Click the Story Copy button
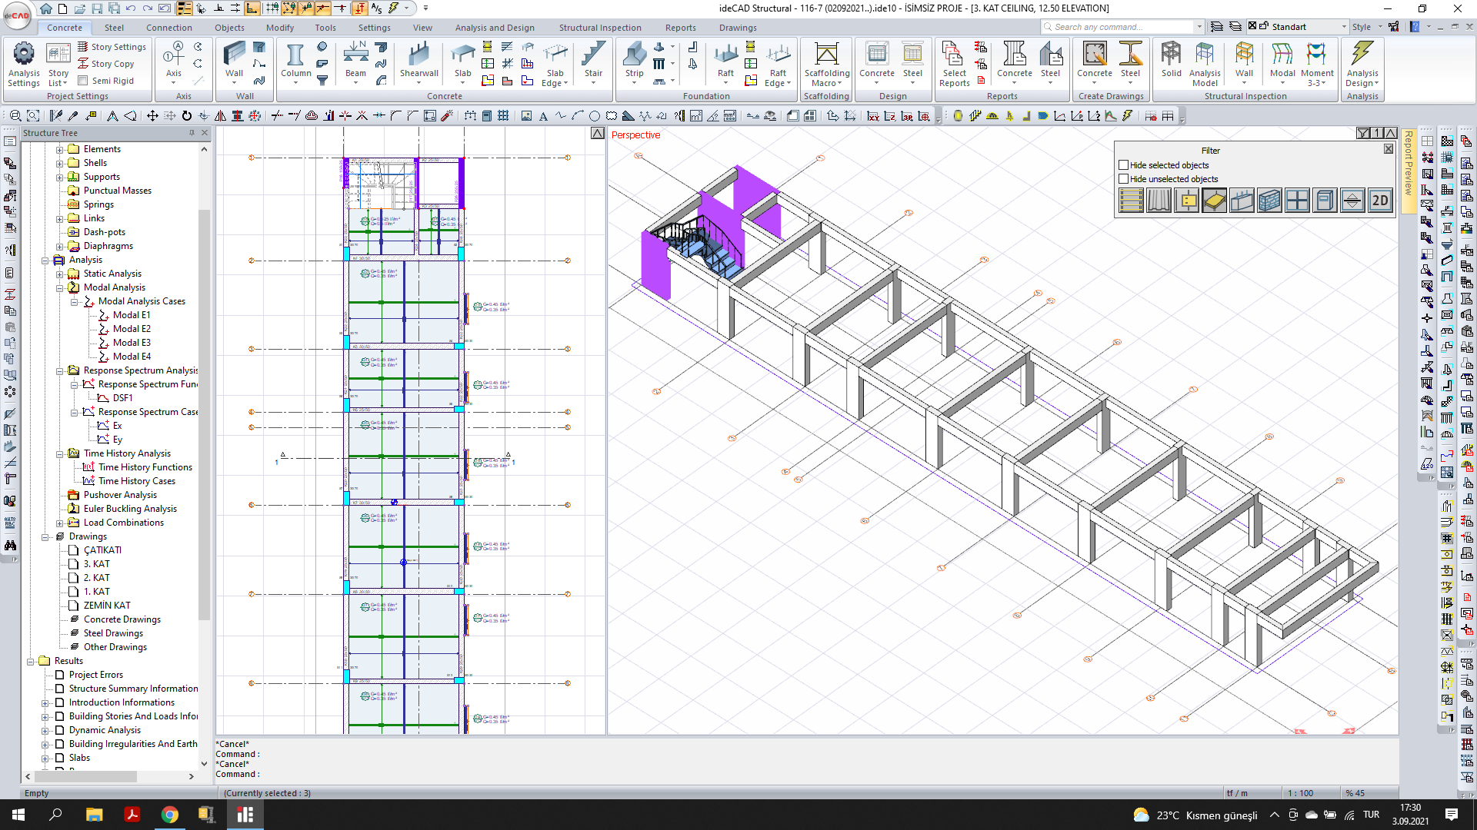The height and width of the screenshot is (830, 1477). [105, 64]
